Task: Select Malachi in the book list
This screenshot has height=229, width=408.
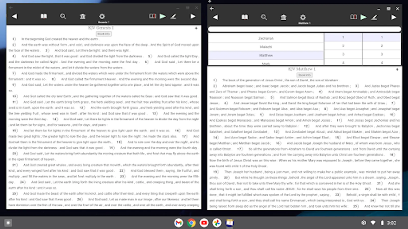Action: tap(266, 47)
